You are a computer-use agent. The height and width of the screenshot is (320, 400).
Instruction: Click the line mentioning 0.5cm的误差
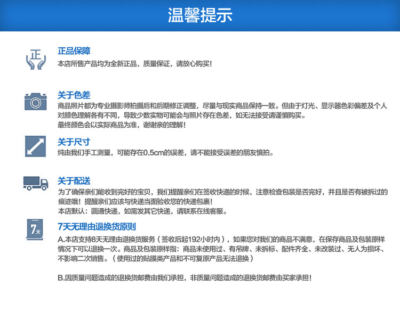pyautogui.click(x=165, y=153)
